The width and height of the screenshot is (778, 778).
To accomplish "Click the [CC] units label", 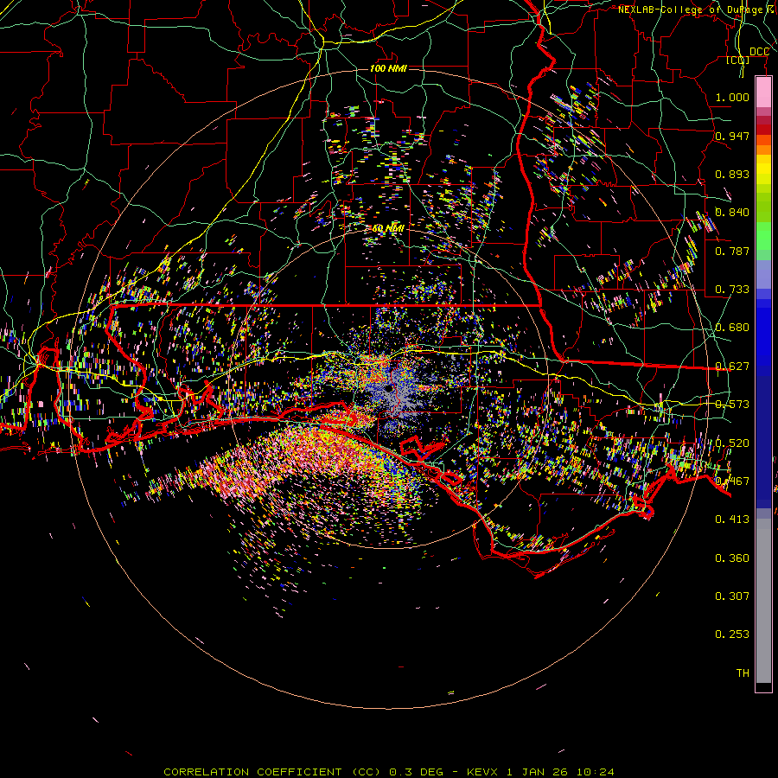I will point(738,61).
